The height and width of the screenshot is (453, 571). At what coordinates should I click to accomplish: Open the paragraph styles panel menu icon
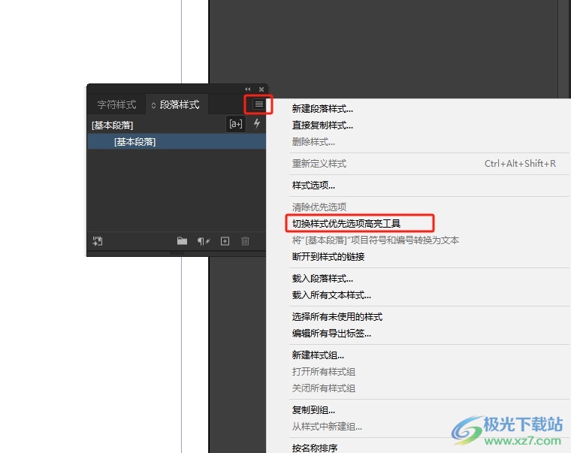point(259,104)
